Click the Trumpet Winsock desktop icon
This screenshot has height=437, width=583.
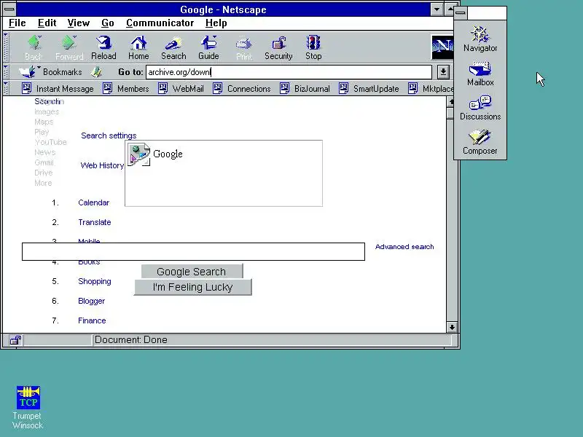(x=28, y=408)
